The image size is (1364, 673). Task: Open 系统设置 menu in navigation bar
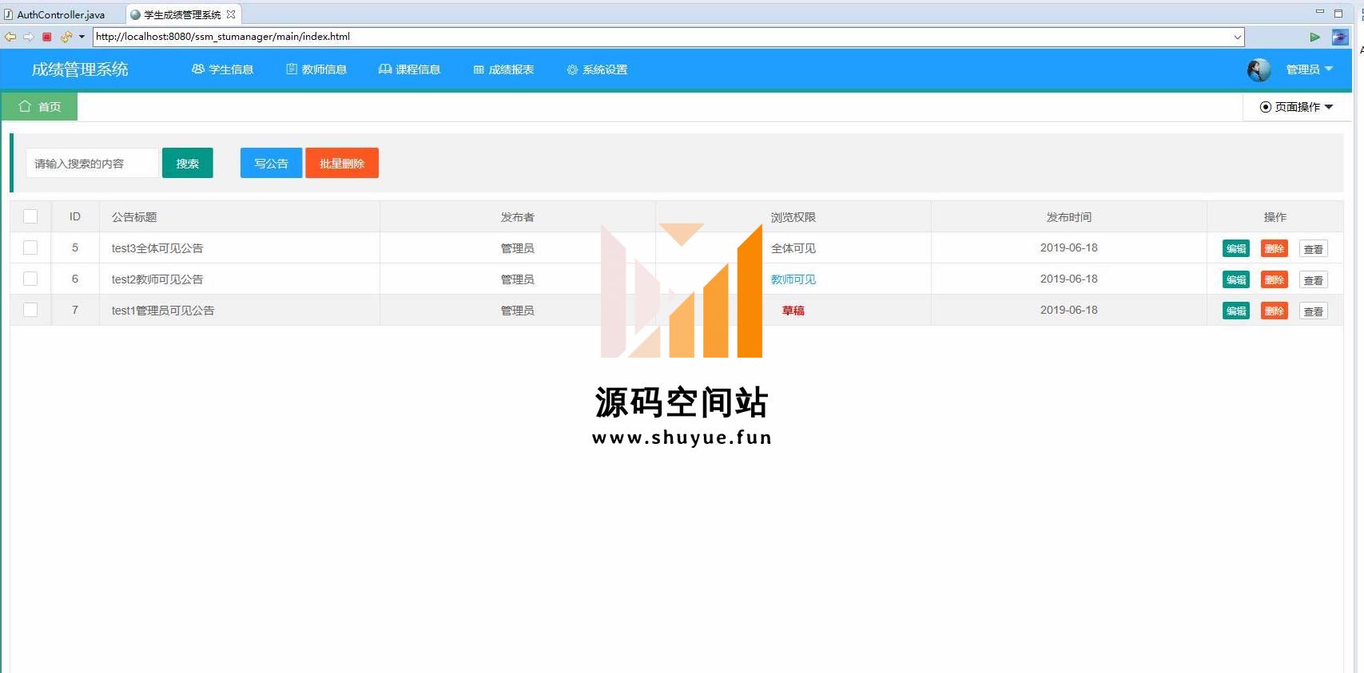(x=597, y=69)
